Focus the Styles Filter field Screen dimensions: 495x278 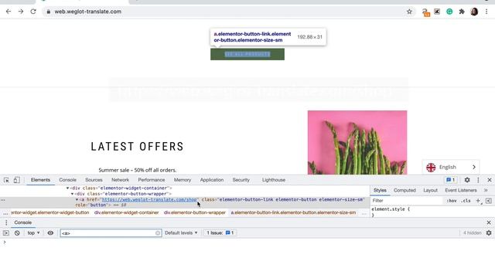point(407,201)
